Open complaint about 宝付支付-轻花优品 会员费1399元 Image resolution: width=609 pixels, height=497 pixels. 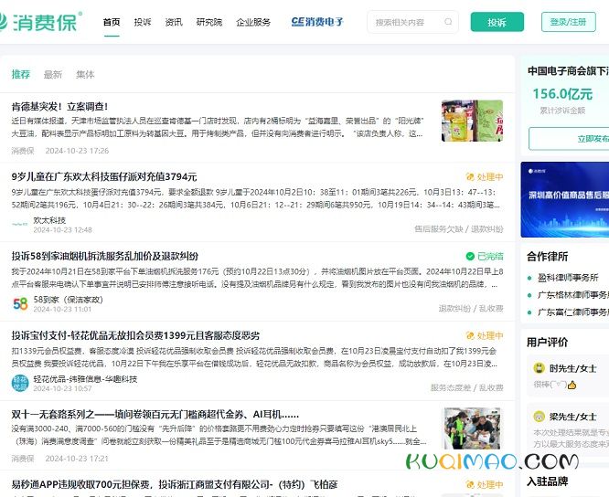[135, 335]
